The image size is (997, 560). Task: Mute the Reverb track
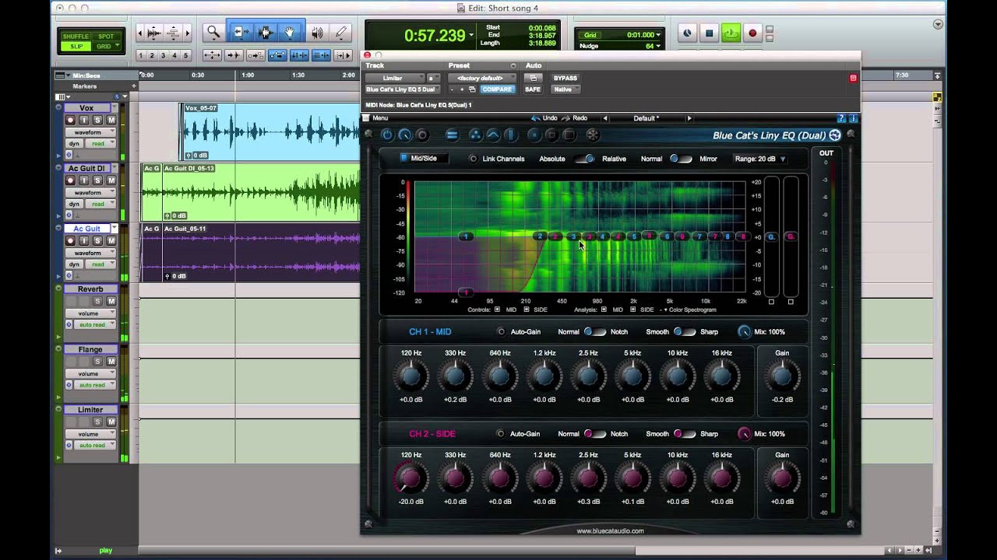coord(111,301)
